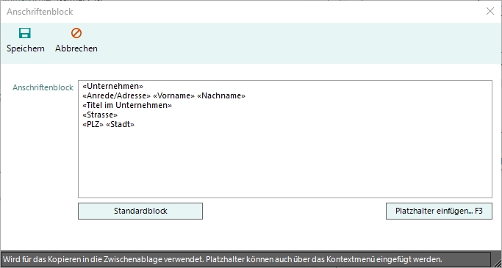
Task: Click the «Titel im Unternehmen» line
Action: pyautogui.click(x=127, y=105)
